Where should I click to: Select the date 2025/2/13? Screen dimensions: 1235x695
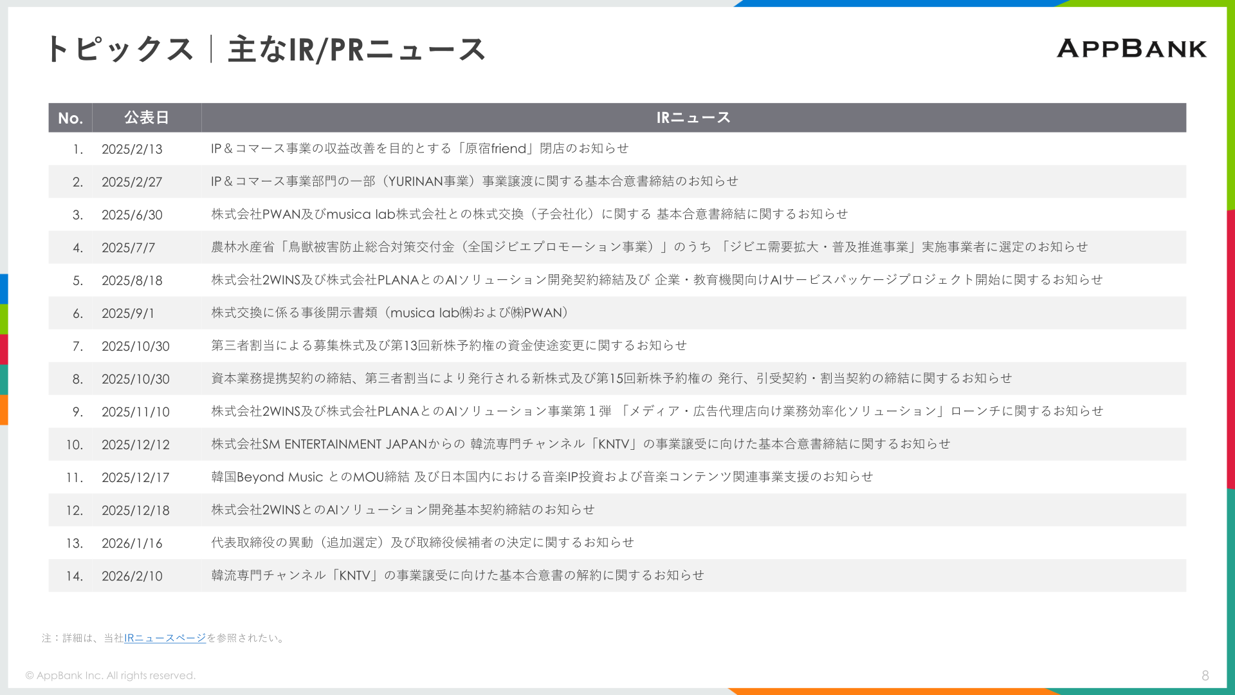[x=132, y=149]
